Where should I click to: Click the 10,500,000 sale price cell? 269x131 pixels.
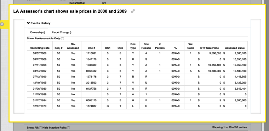(x=210, y=71)
